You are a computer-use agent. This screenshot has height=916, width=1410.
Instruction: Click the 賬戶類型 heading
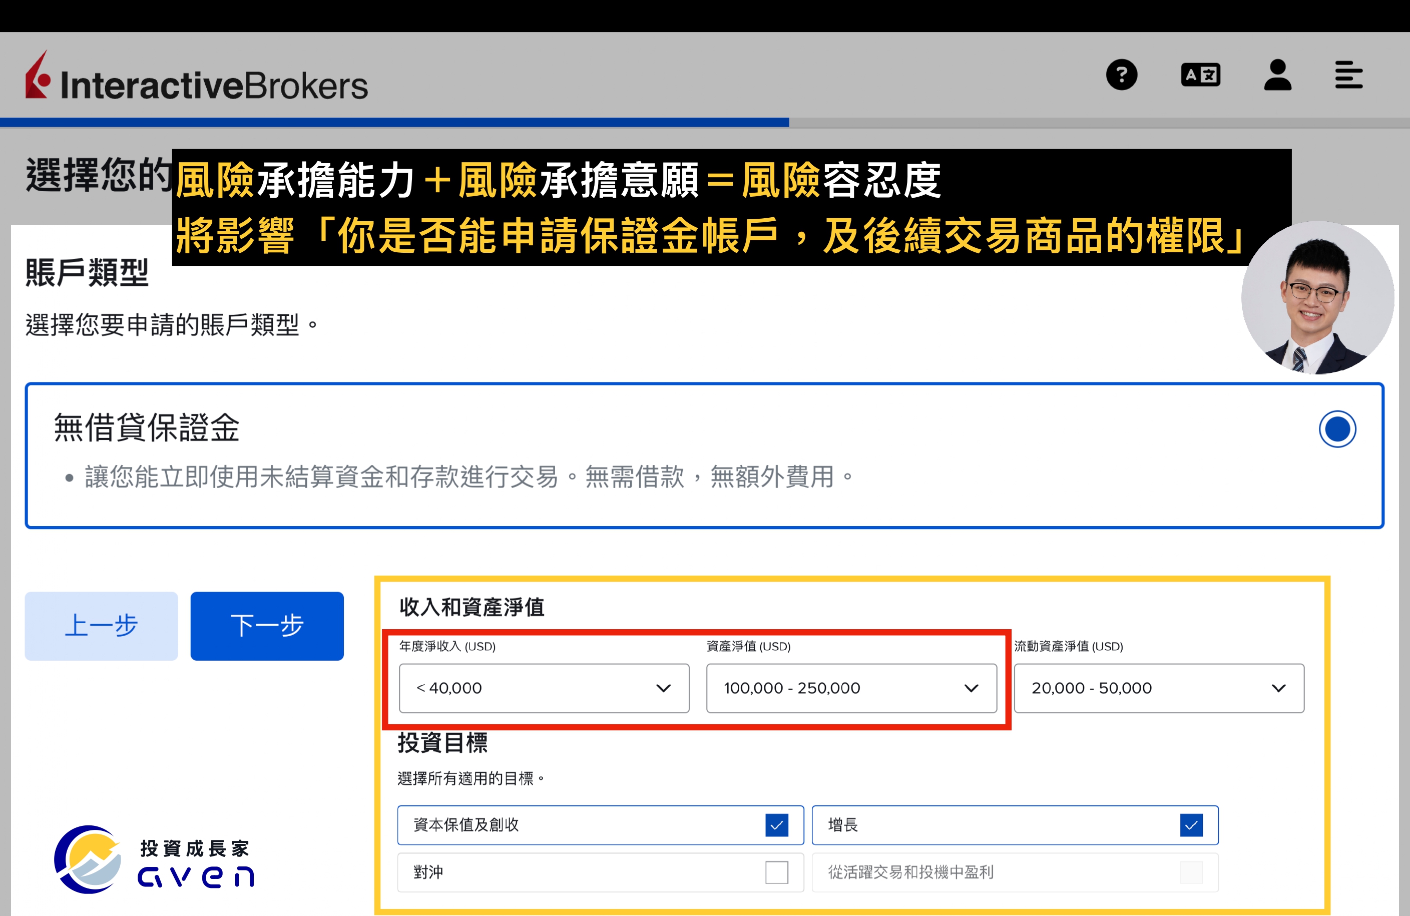(x=87, y=273)
